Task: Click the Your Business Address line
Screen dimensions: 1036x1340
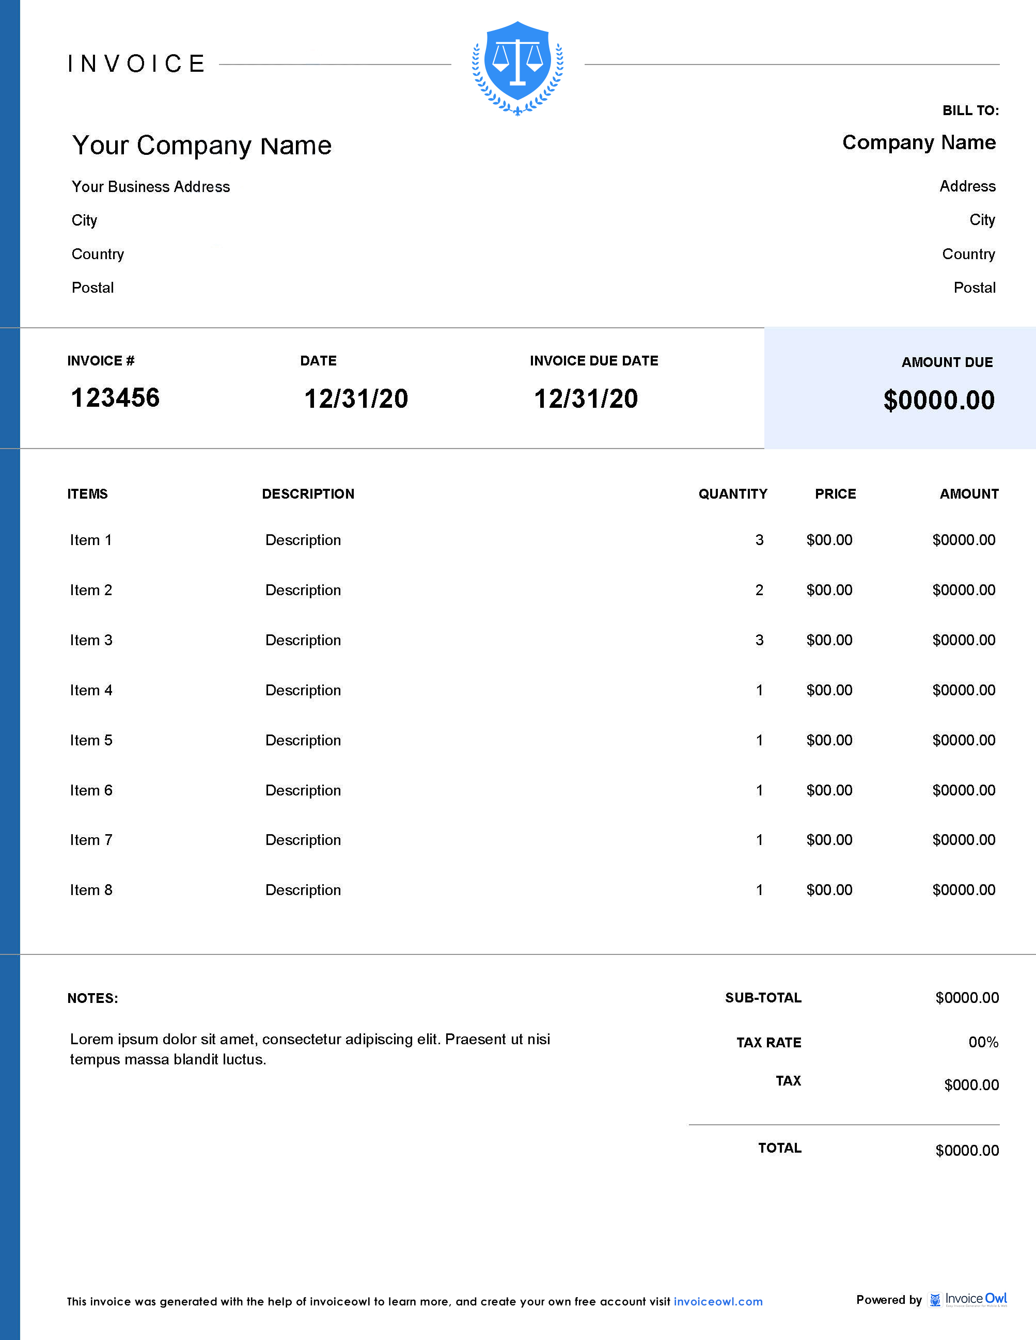Action: (150, 186)
